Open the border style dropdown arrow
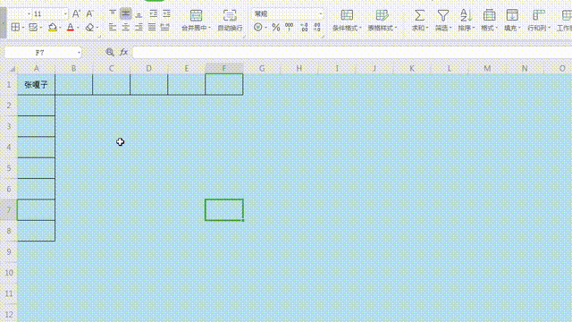Screen dimensions: 572x322 [x=23, y=28]
